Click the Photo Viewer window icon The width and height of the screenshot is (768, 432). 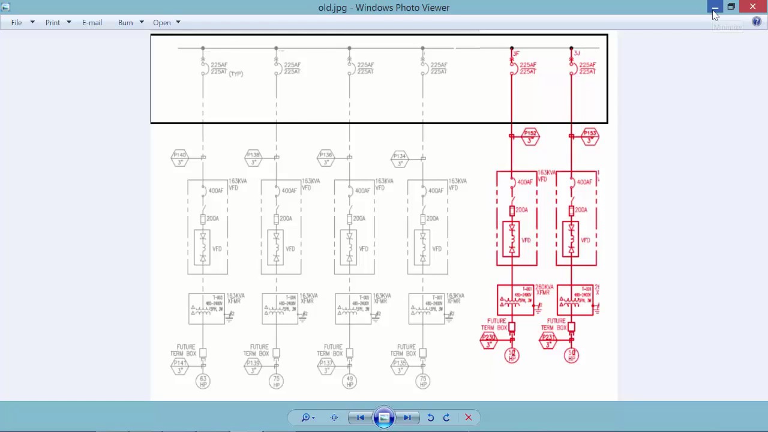[5, 7]
